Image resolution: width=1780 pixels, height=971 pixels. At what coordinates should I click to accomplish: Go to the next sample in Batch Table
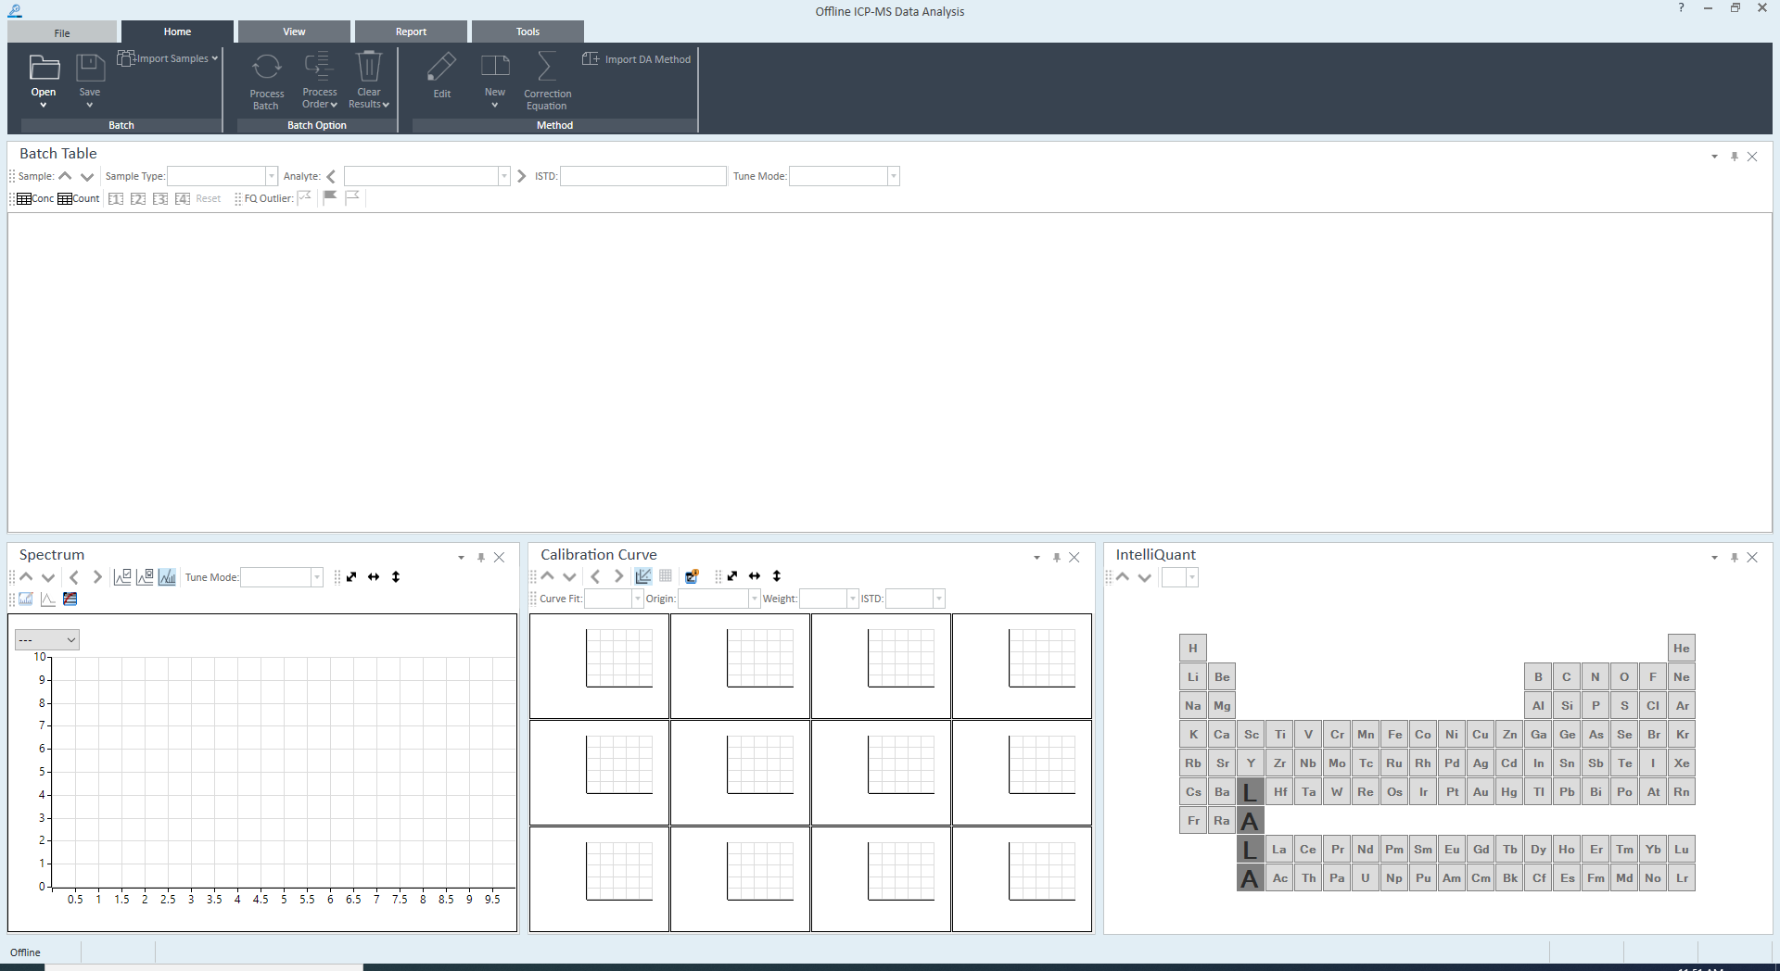[x=87, y=176]
